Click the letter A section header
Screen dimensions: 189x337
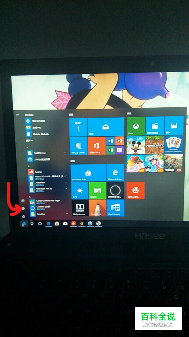pyautogui.click(x=28, y=166)
